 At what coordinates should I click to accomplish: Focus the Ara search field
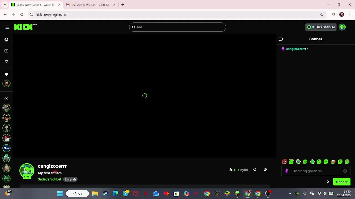(177, 27)
